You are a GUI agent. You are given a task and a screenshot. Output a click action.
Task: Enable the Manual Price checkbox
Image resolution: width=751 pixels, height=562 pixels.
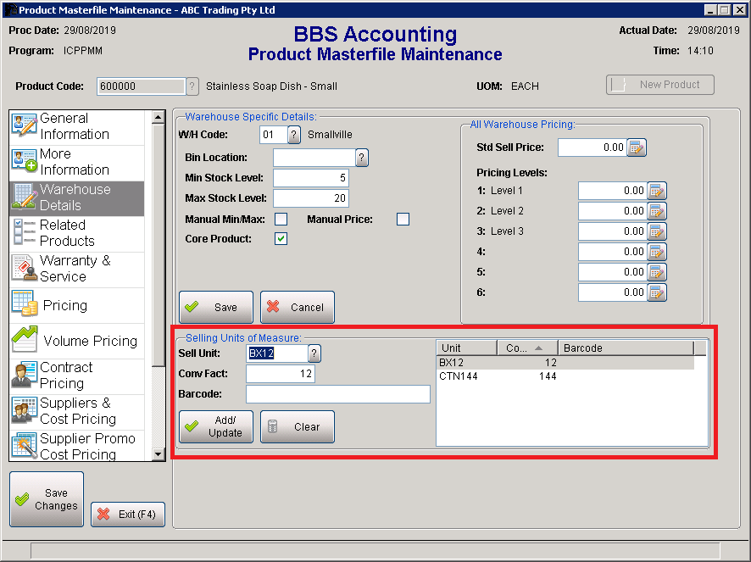click(403, 219)
